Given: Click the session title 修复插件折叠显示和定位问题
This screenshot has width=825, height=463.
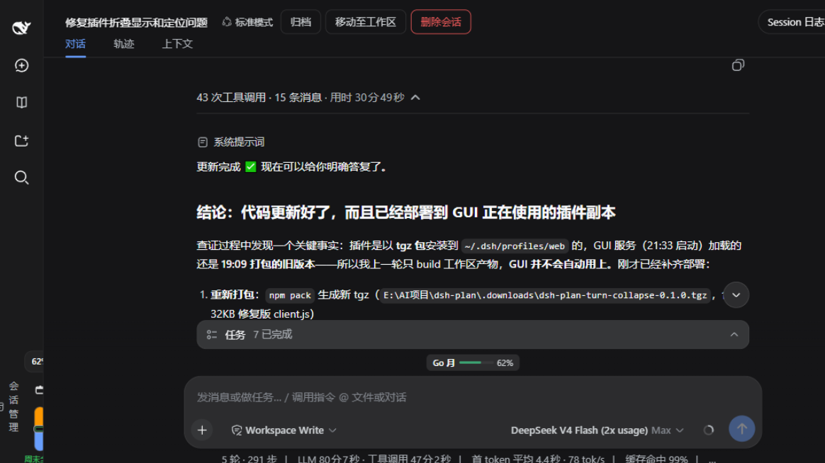Looking at the screenshot, I should coord(136,22).
